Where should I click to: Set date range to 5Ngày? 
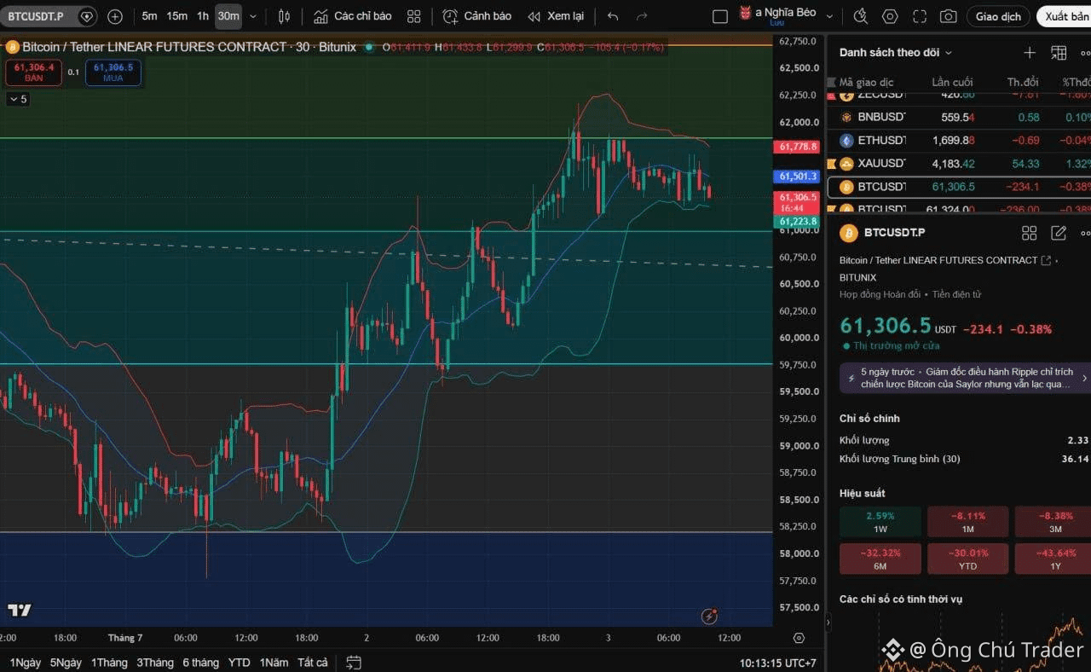tap(66, 663)
